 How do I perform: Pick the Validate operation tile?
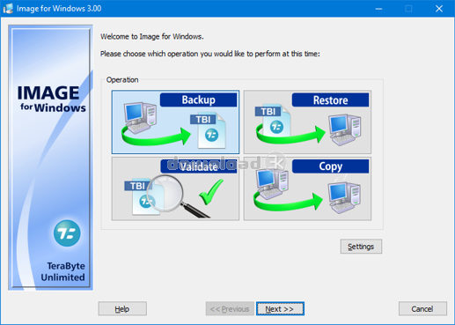pyautogui.click(x=175, y=188)
